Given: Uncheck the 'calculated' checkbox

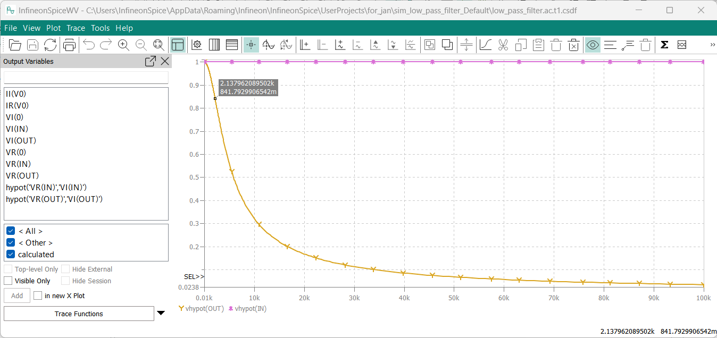Looking at the screenshot, I should [11, 255].
